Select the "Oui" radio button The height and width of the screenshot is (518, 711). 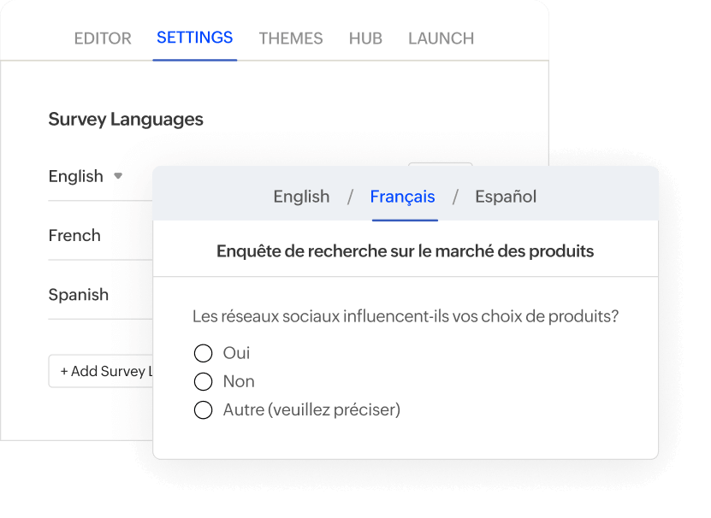pos(203,353)
